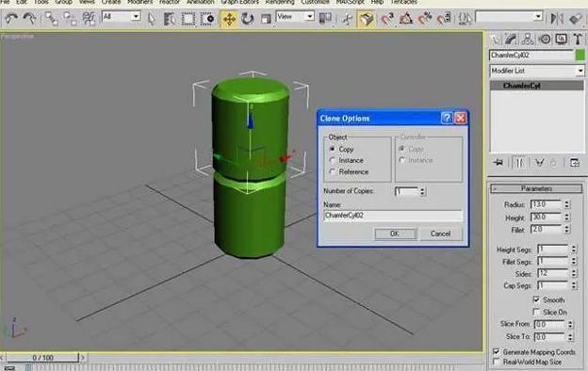Image resolution: width=588 pixels, height=371 pixels.
Task: Click the Align tool icon
Action: [576, 19]
